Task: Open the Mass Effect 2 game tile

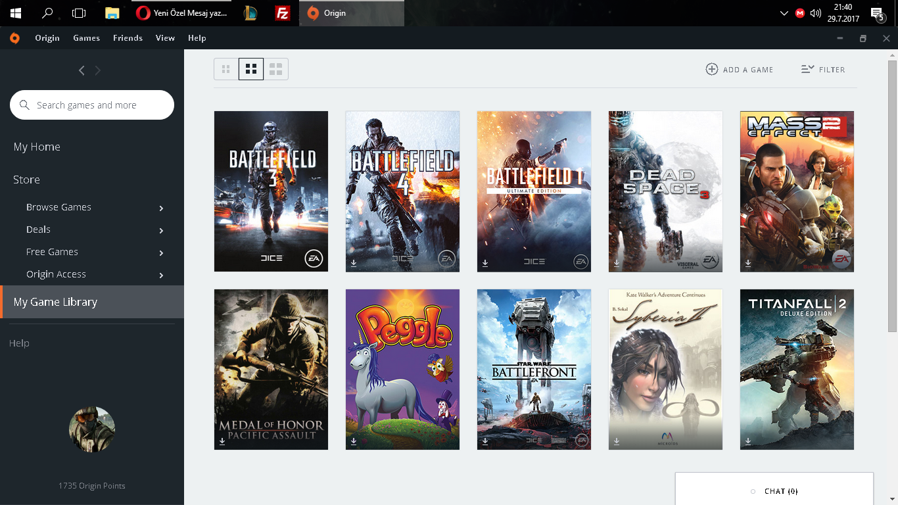Action: (797, 191)
